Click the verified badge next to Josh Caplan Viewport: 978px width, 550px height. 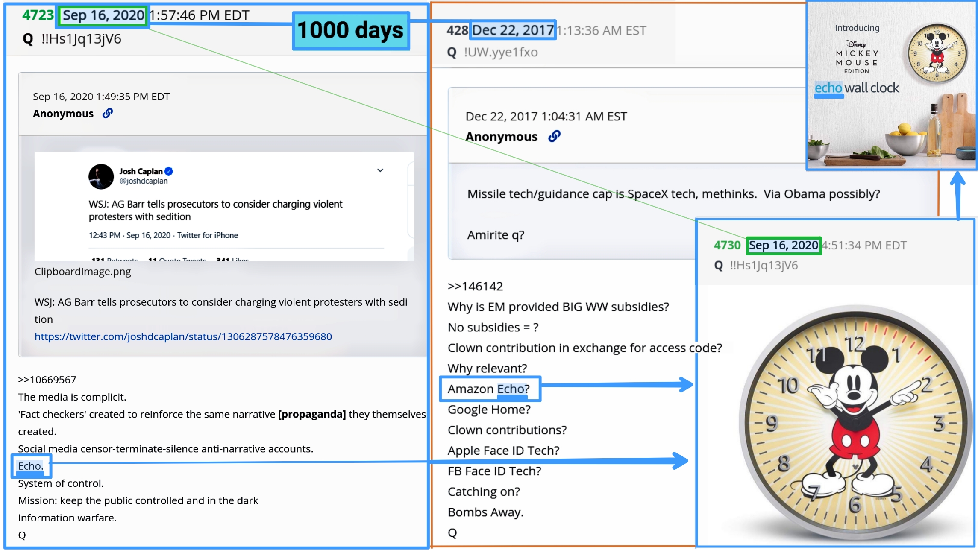pos(169,171)
